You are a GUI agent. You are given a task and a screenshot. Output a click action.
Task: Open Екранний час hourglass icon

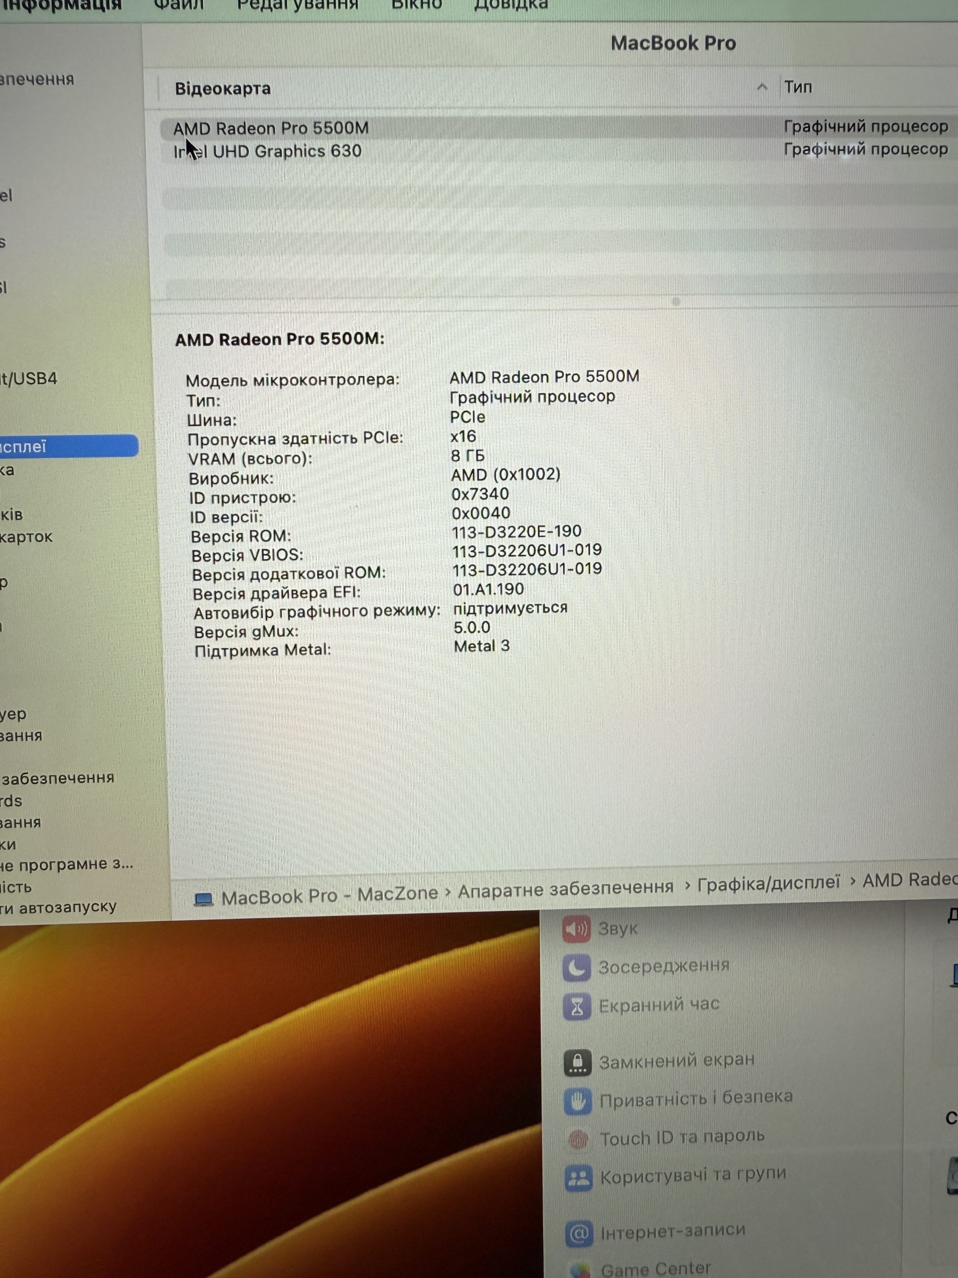(x=577, y=1006)
